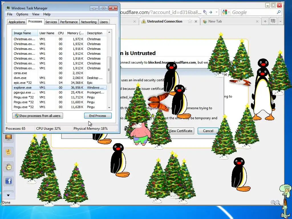
Task: Click the zoom in magnifier in browser status bar
Action: coord(273,202)
